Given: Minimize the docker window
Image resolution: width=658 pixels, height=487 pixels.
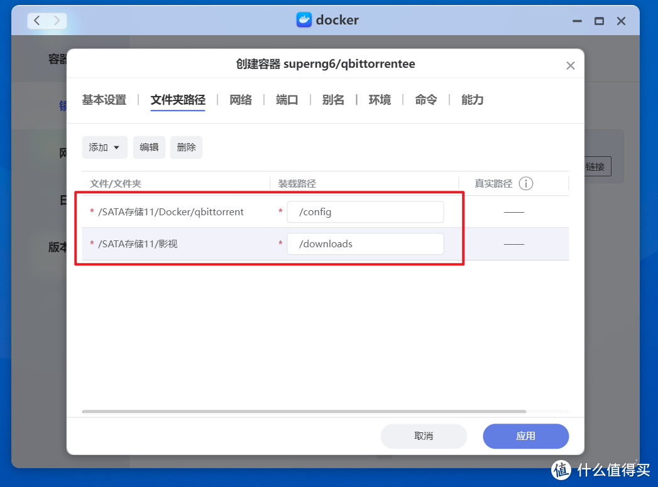Looking at the screenshot, I should click(577, 21).
